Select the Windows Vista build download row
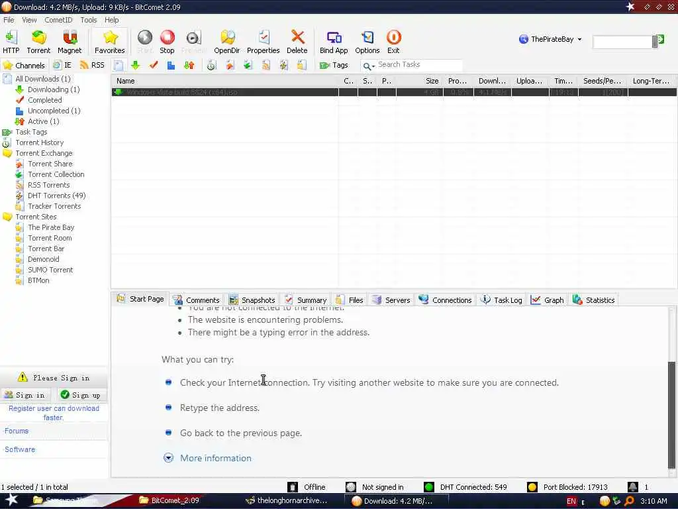This screenshot has height=509, width=678. coord(393,92)
